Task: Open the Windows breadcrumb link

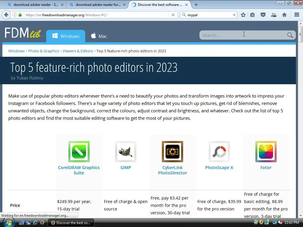Action: tap(17, 51)
